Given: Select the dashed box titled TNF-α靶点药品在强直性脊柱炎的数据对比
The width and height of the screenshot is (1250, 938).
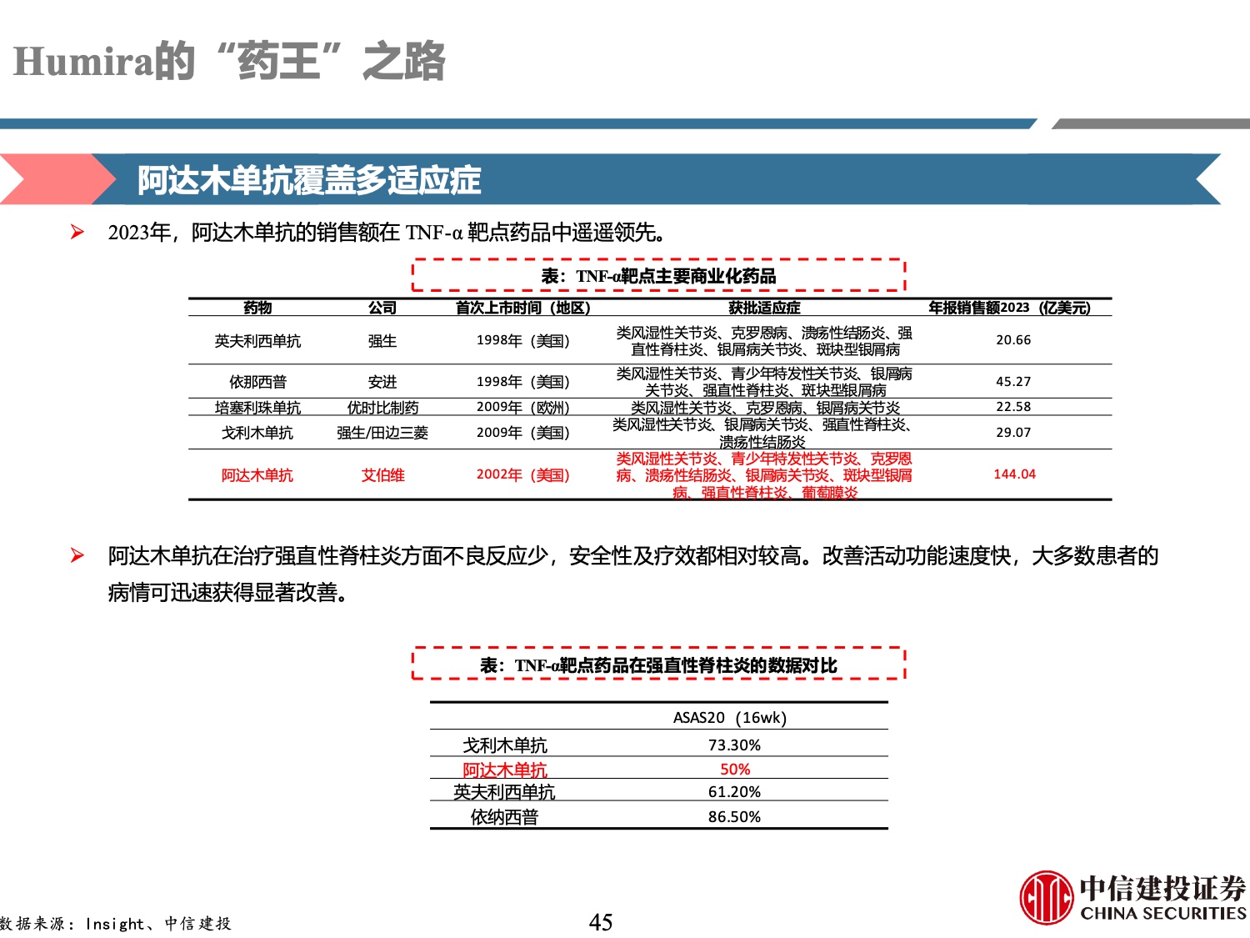Looking at the screenshot, I should click(658, 665).
